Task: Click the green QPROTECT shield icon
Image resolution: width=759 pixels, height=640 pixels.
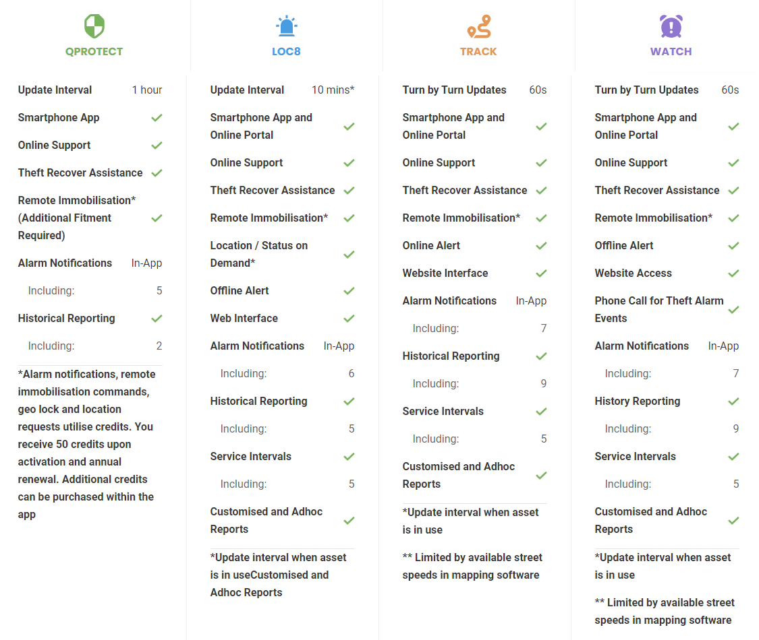Action: pos(94,27)
